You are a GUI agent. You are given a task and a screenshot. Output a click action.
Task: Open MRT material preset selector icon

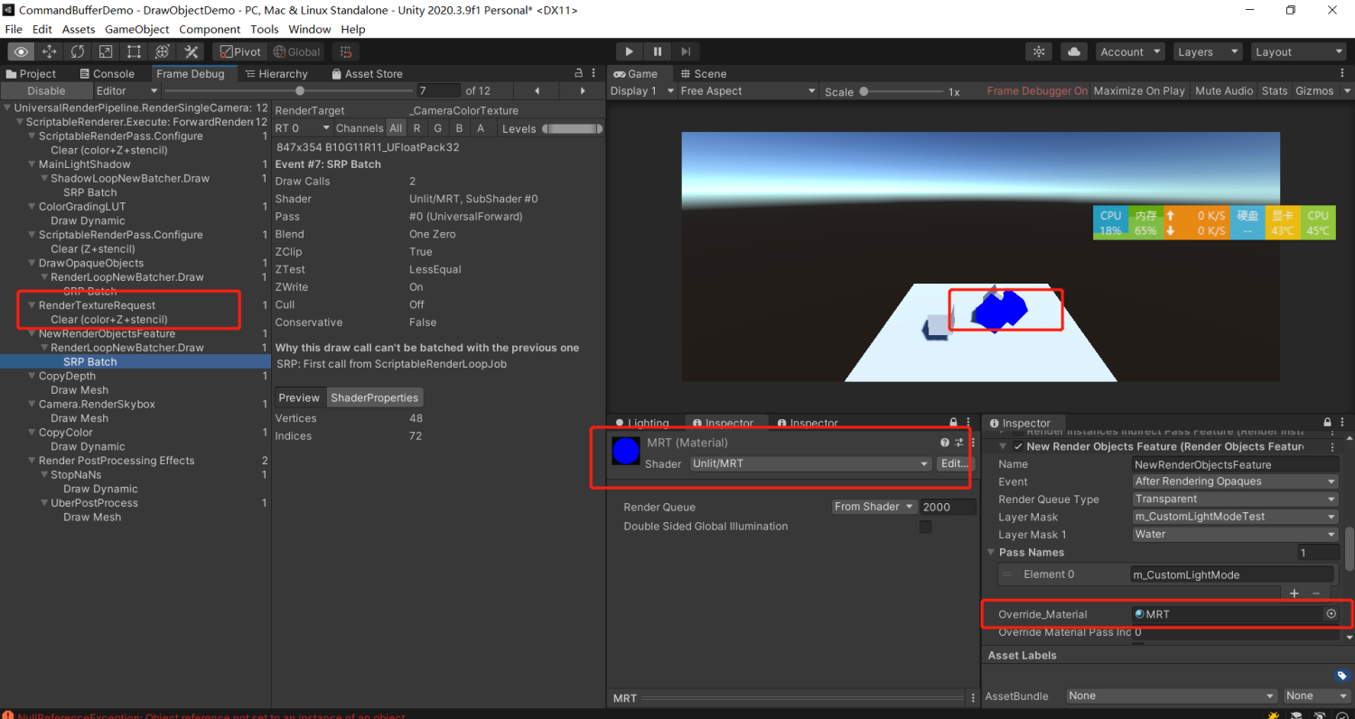point(959,443)
